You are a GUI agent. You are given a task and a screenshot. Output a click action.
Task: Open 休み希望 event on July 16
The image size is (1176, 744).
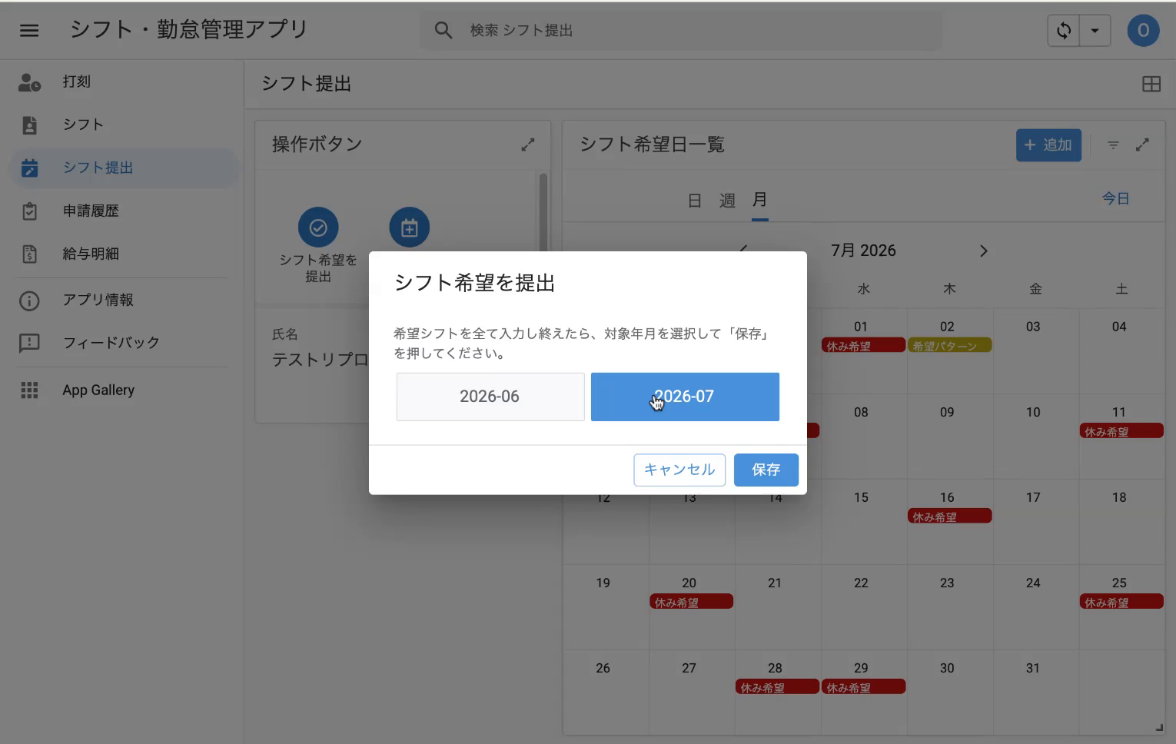coord(950,516)
